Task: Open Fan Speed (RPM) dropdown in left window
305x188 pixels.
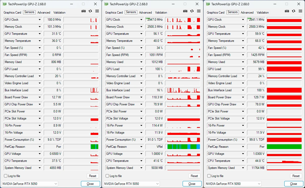Action: 40,55
